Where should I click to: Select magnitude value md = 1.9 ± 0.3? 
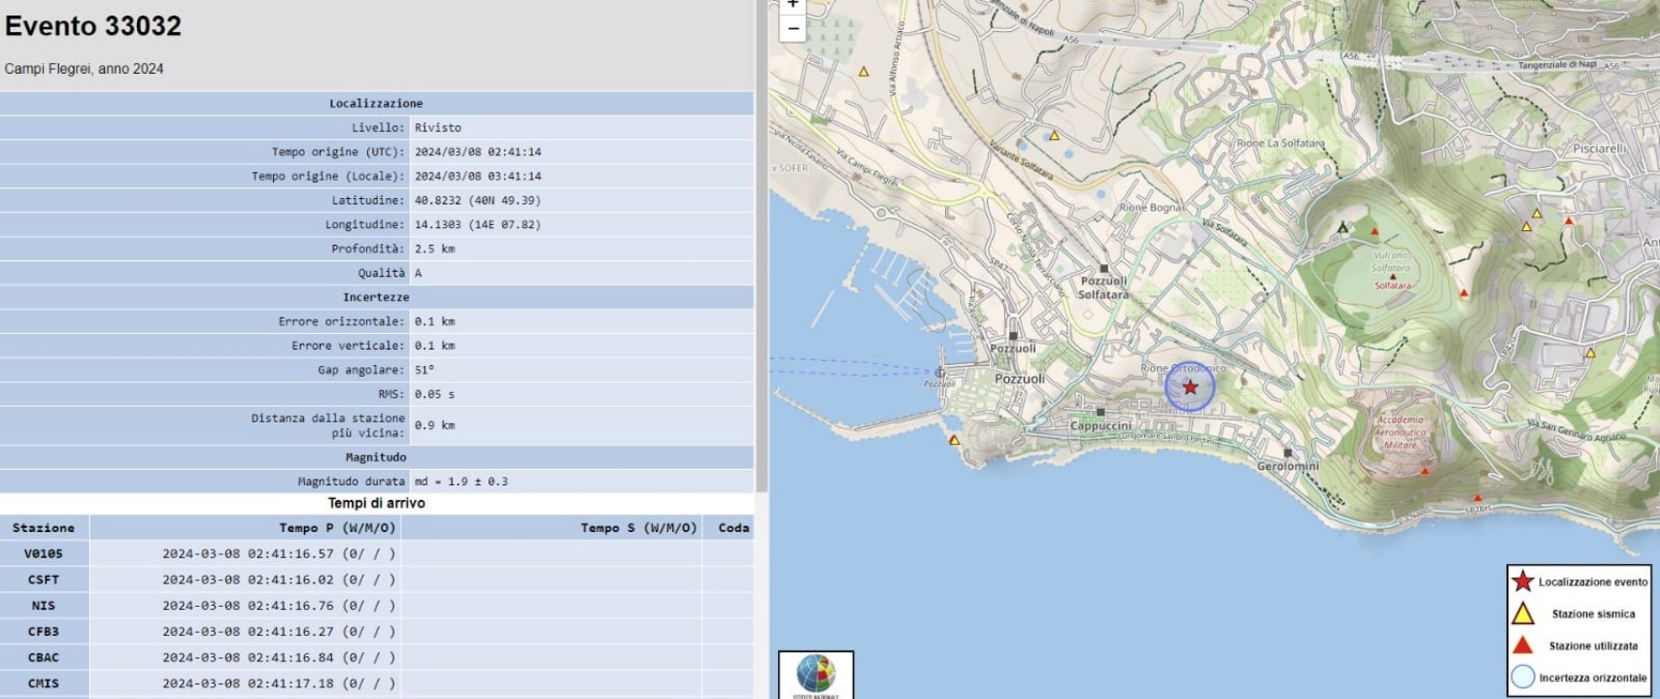tap(461, 482)
